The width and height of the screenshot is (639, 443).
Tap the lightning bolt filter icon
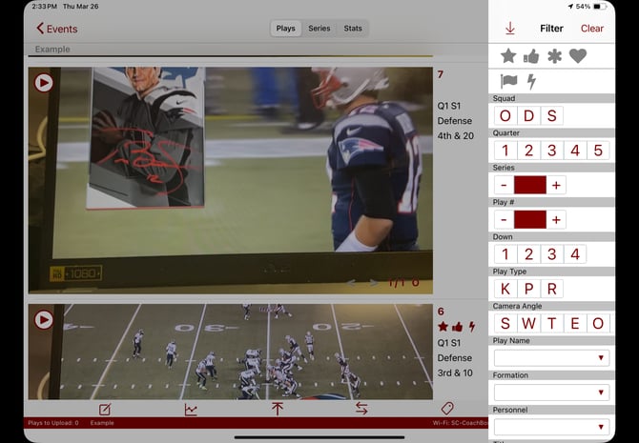531,82
